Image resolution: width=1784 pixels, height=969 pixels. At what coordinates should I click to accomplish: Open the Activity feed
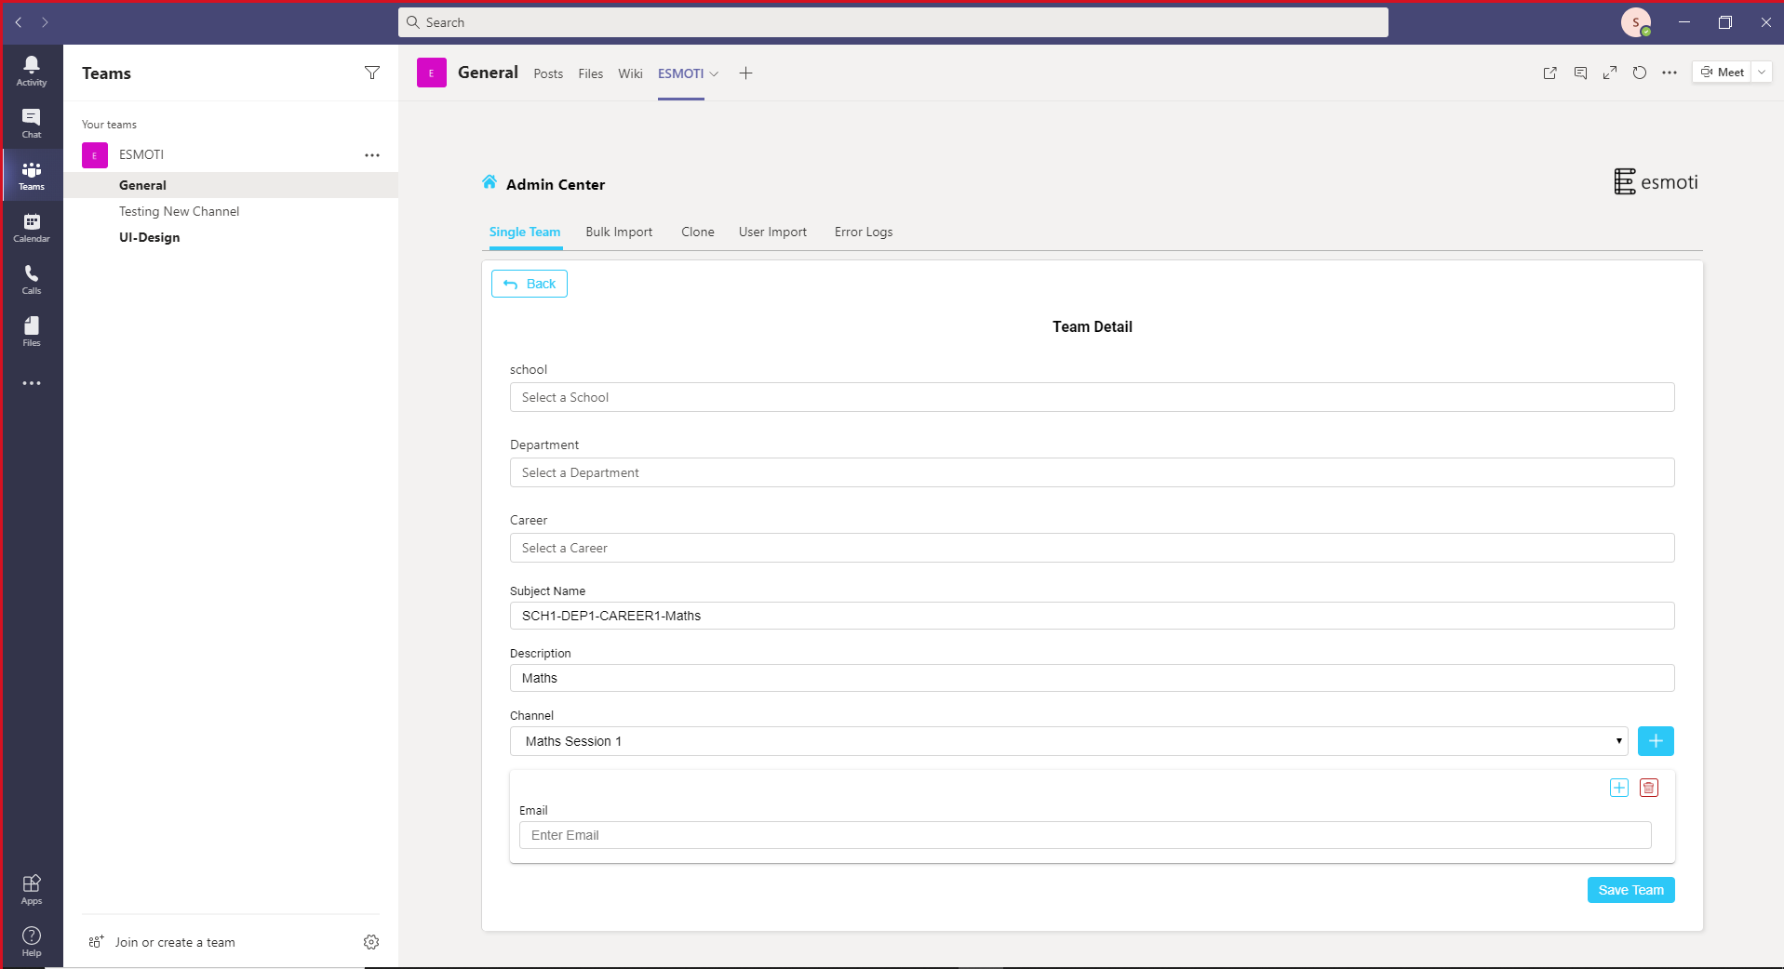[x=32, y=71]
